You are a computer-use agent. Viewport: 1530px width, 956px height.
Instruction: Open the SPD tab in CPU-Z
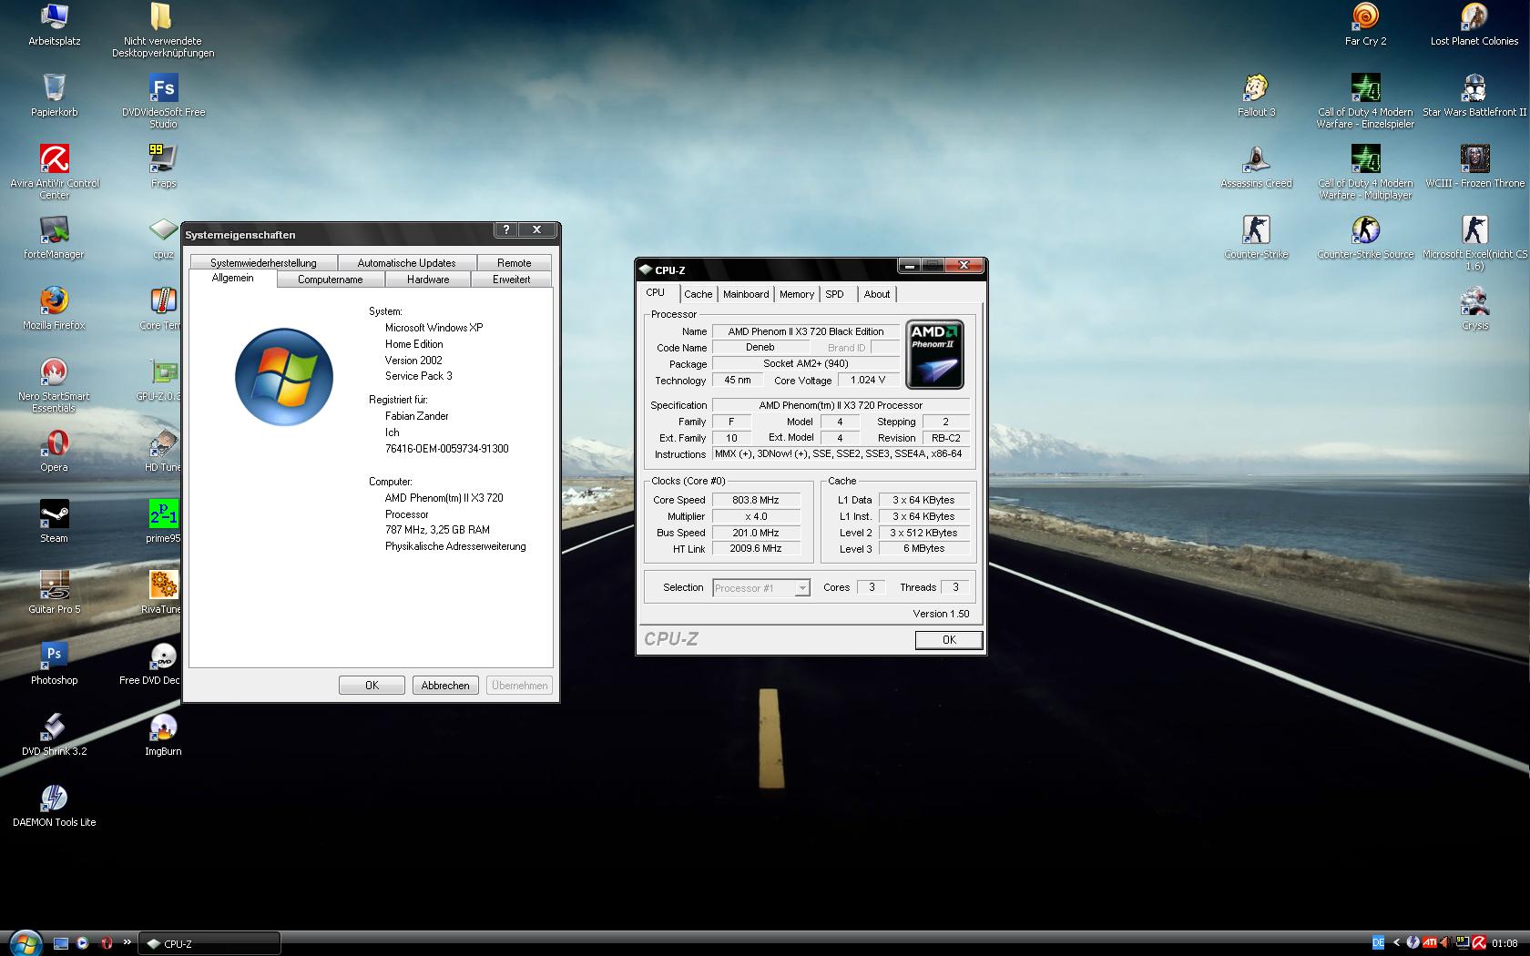point(835,294)
